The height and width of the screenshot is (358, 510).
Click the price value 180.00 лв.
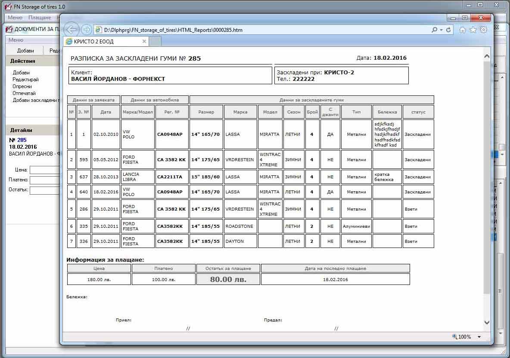pos(99,279)
